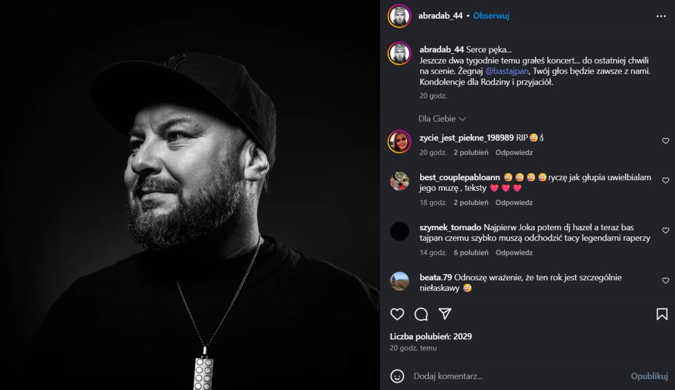Open comments via the speech bubble icon
The image size is (675, 390).
tap(421, 314)
